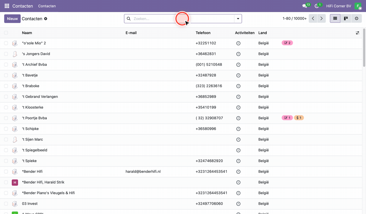Click pink tag 1 on 't Poortje Bvba
Image resolution: width=366 pixels, height=214 pixels.
(287, 118)
